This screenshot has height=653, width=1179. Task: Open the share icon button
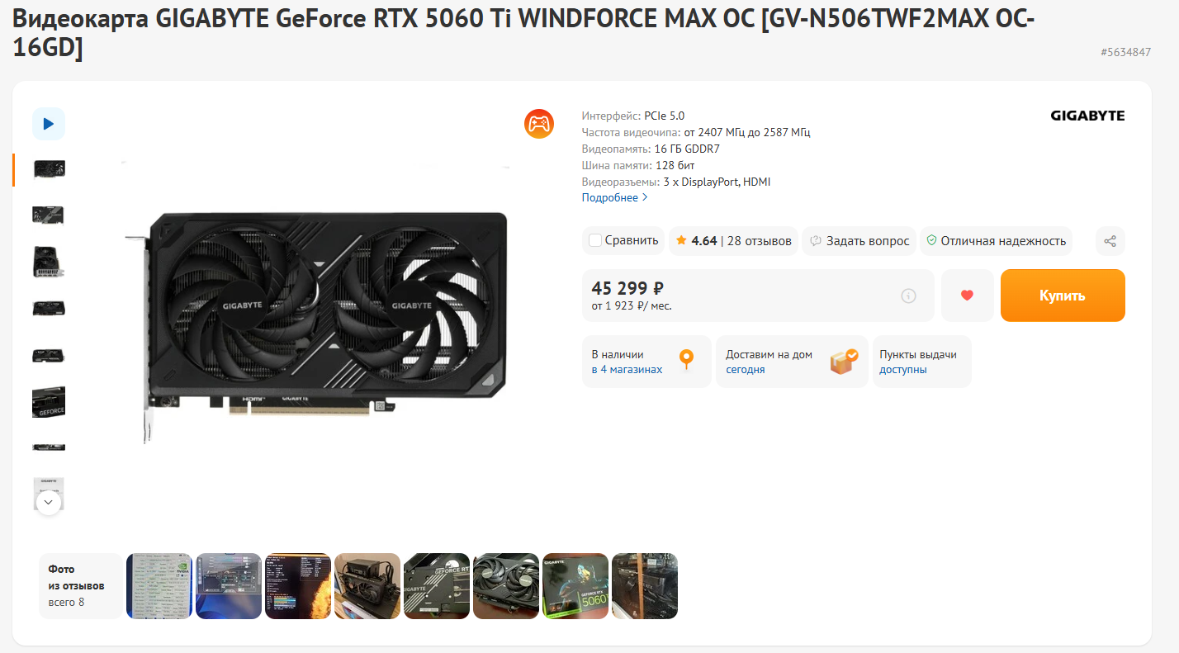pos(1110,241)
